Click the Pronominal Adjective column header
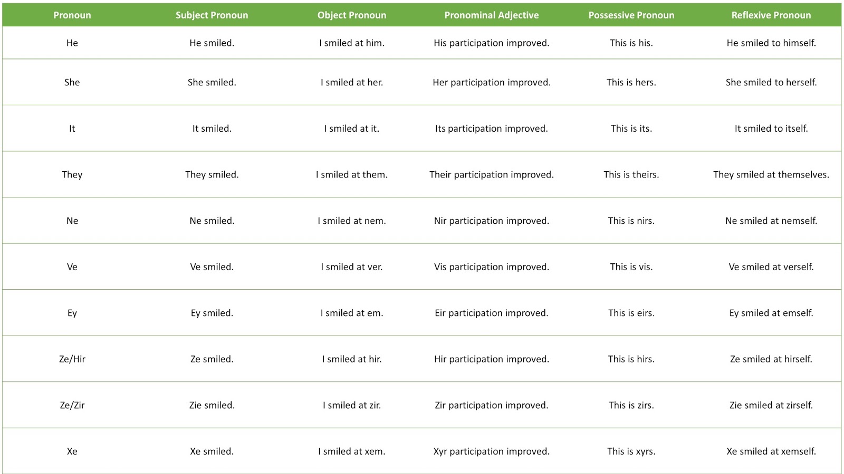 click(492, 15)
